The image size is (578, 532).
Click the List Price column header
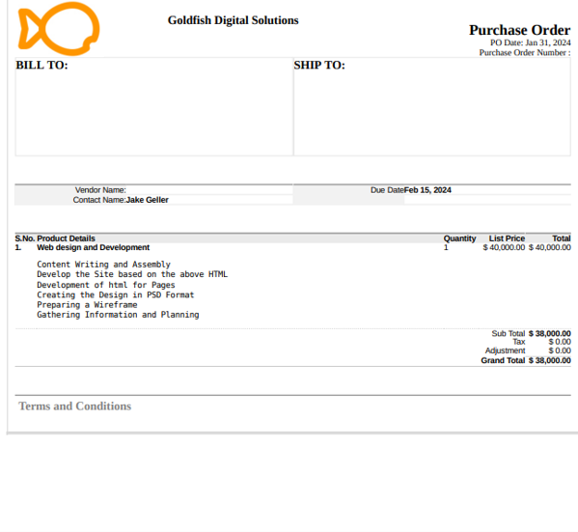[x=507, y=238]
